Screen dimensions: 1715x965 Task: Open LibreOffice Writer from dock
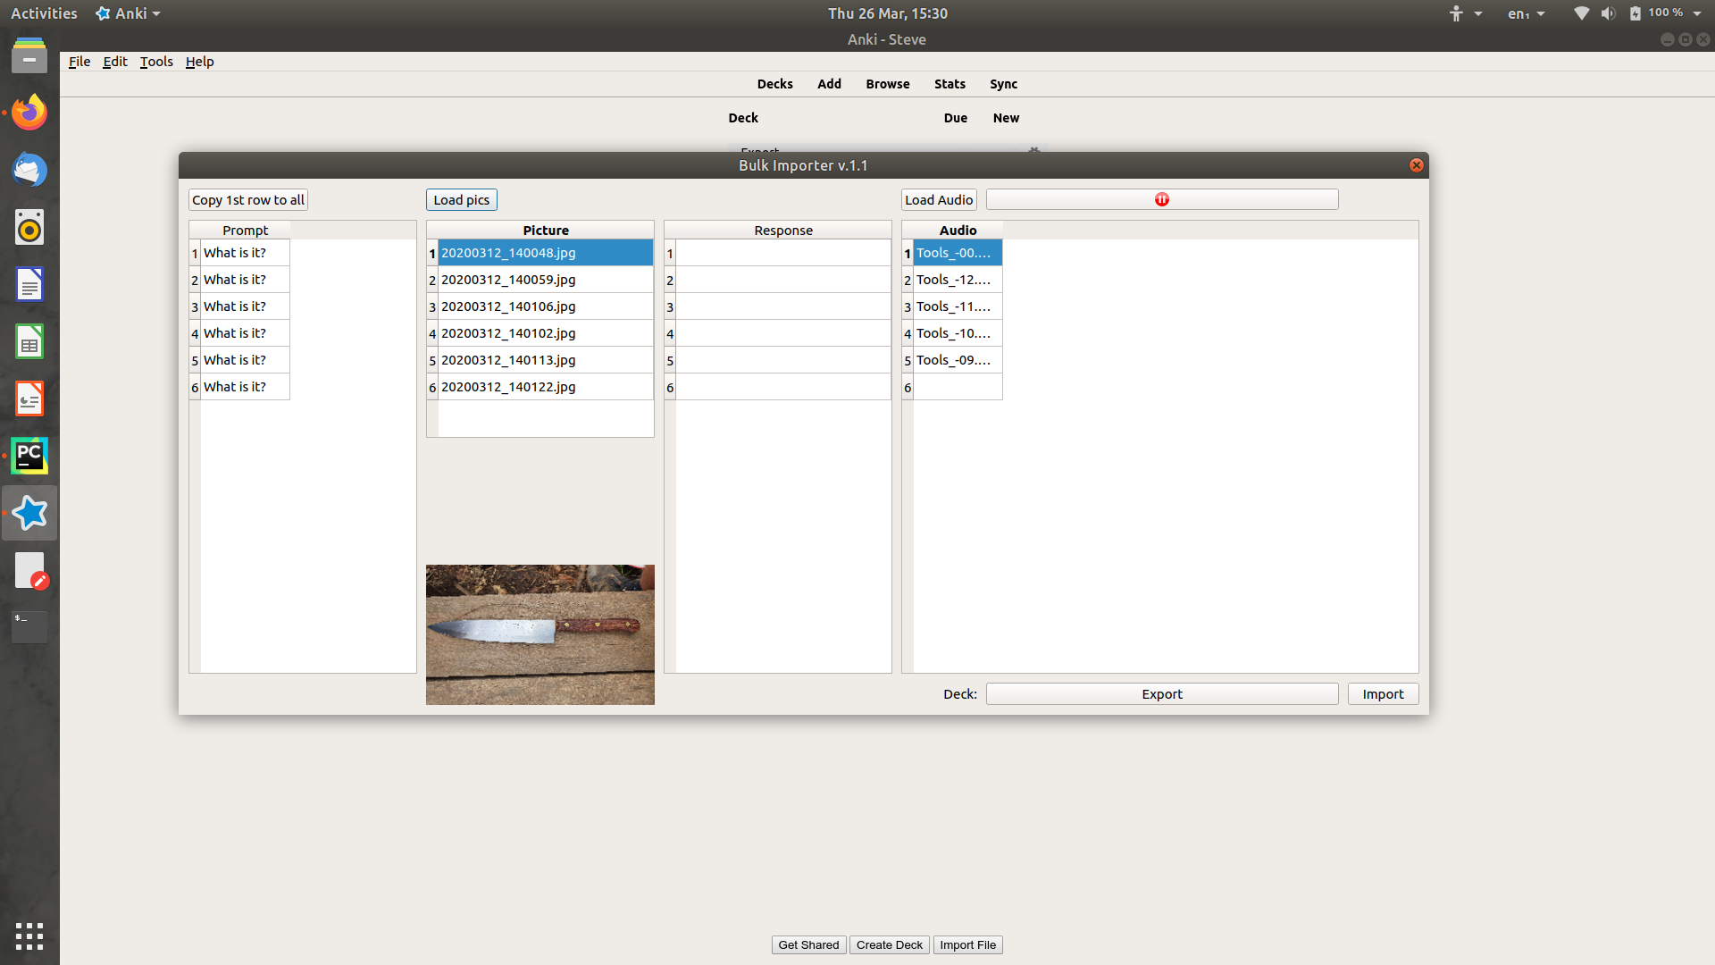[x=29, y=284]
